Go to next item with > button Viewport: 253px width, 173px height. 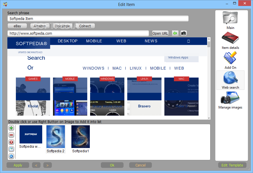(47, 165)
